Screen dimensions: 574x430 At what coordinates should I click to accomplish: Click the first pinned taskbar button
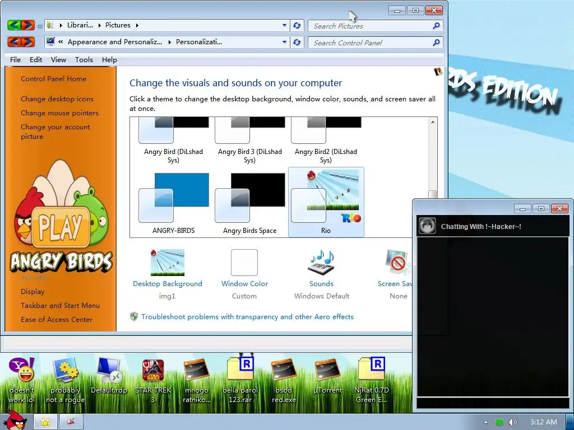coord(45,422)
